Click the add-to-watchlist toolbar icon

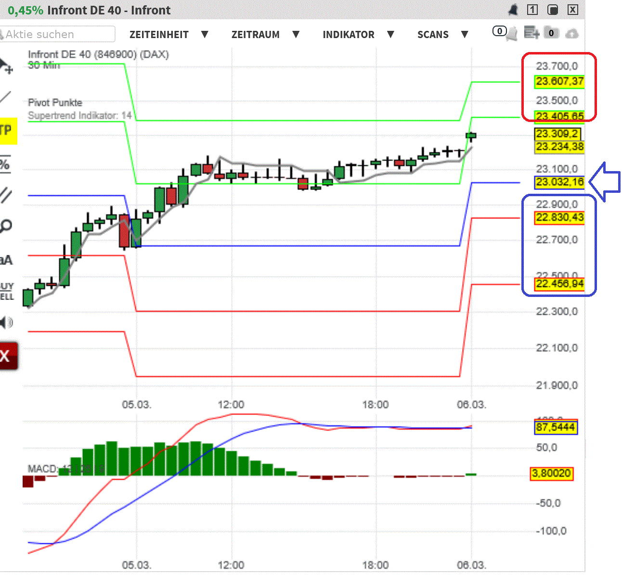[531, 32]
